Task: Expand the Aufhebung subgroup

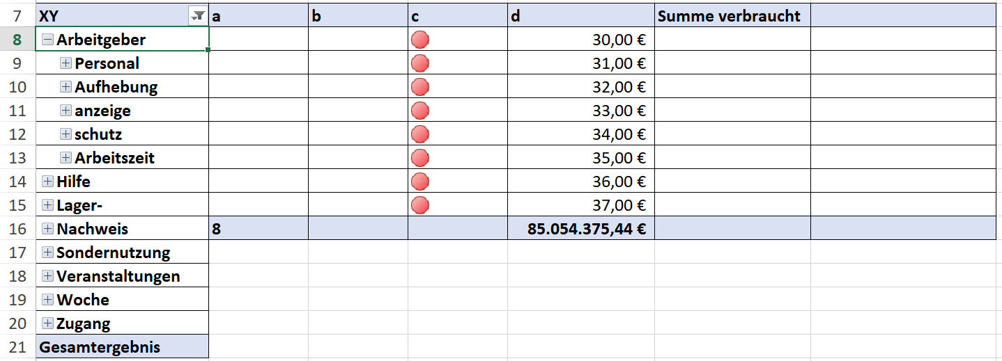Action: [65, 87]
